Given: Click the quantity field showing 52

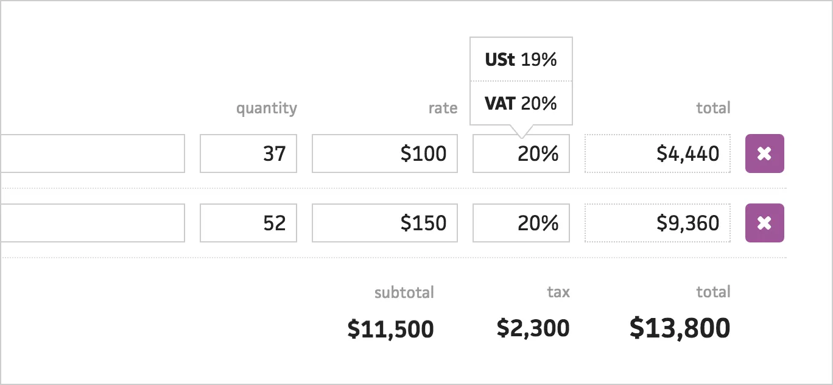Looking at the screenshot, I should click(x=248, y=223).
